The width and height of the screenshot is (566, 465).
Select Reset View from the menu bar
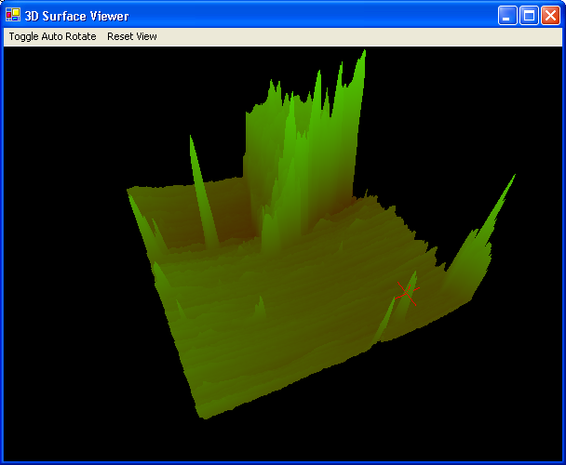pyautogui.click(x=132, y=36)
